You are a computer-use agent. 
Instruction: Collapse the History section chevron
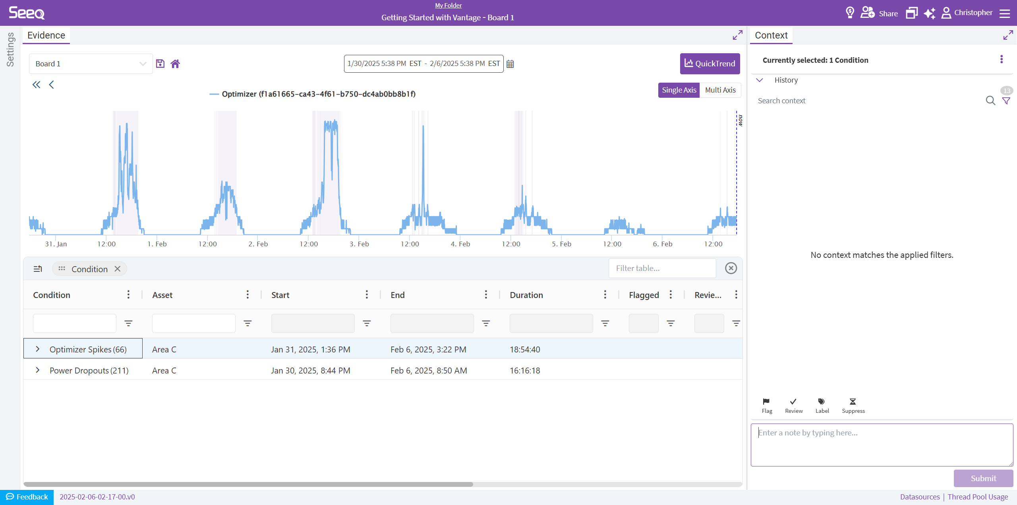click(760, 80)
